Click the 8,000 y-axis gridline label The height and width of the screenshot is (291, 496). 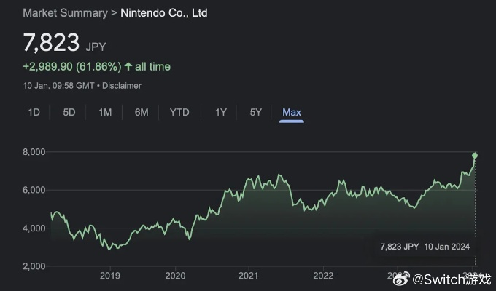pos(34,151)
